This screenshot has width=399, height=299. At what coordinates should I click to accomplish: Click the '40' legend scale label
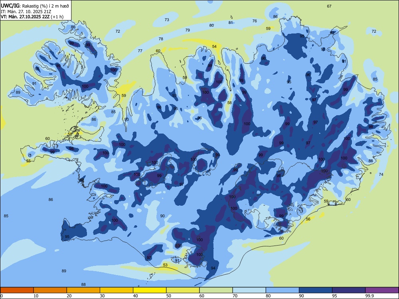click(135, 296)
